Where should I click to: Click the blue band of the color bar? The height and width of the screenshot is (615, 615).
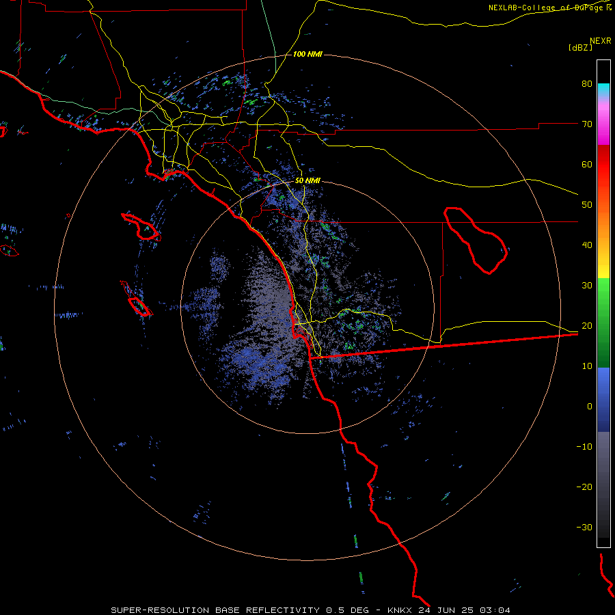(603, 400)
